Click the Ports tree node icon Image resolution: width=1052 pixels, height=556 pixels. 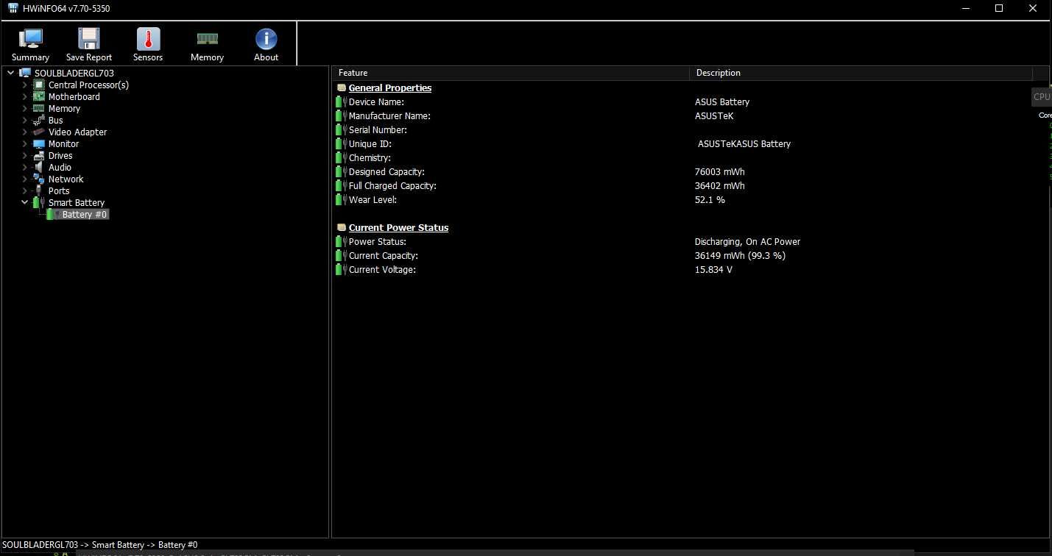(39, 190)
